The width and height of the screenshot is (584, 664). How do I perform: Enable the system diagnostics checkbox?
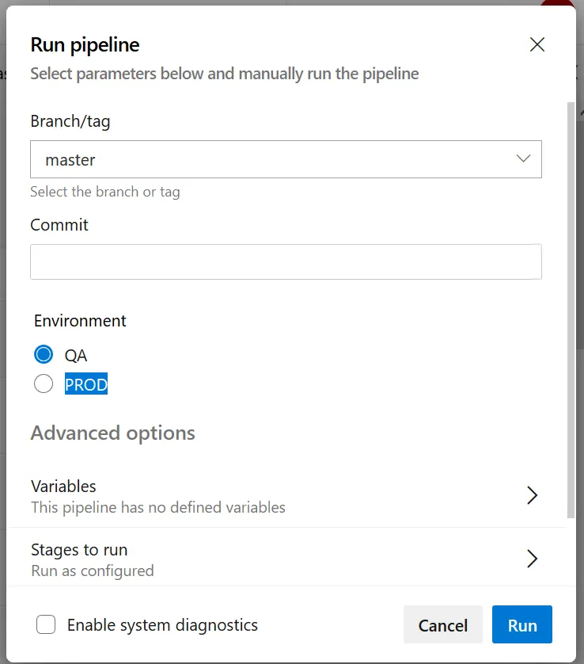tap(46, 625)
